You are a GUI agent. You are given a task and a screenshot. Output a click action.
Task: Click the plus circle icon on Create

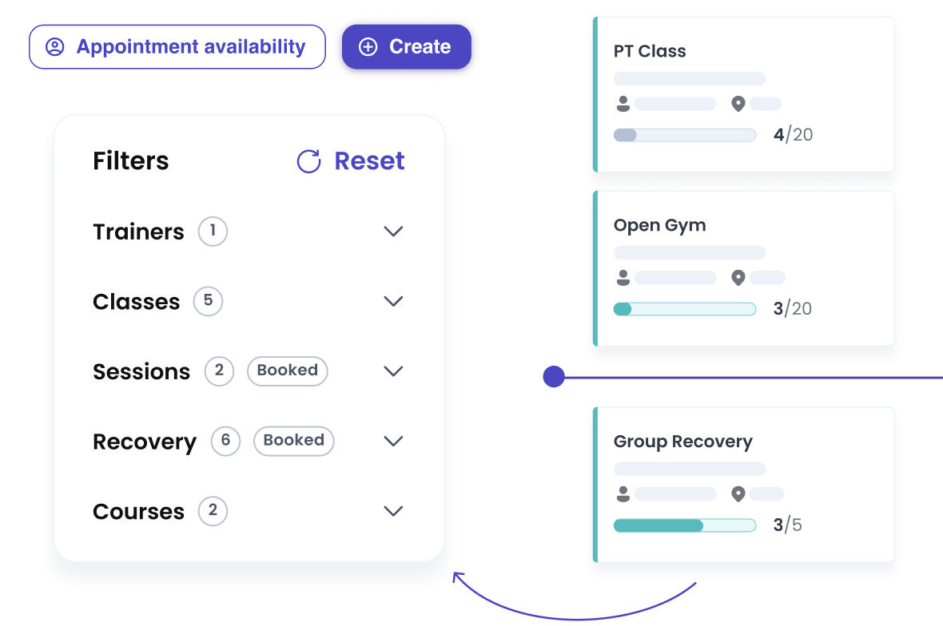tap(368, 47)
